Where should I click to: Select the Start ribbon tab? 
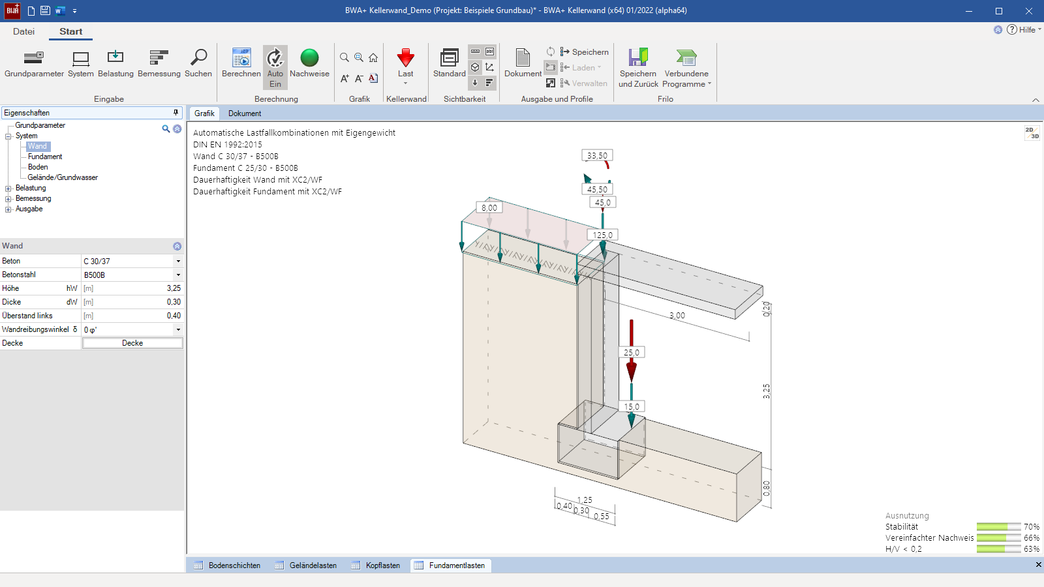(70, 31)
